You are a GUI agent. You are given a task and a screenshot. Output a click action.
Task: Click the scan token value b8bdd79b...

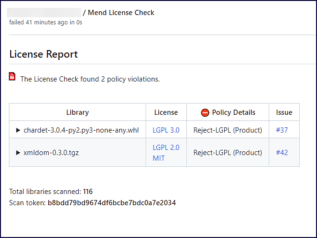(x=111, y=203)
